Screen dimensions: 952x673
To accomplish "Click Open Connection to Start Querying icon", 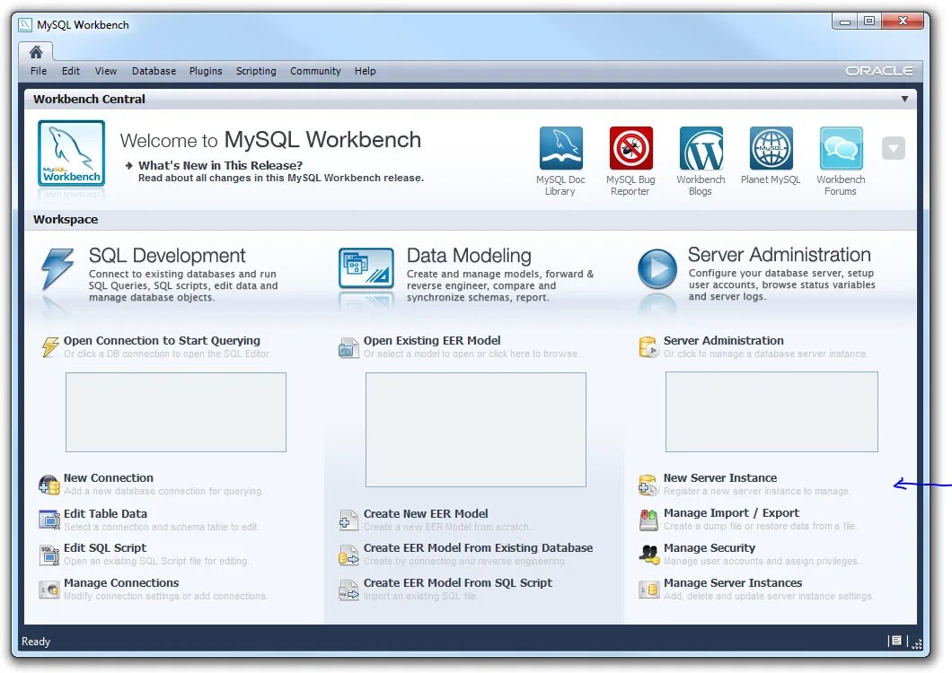I will (49, 347).
